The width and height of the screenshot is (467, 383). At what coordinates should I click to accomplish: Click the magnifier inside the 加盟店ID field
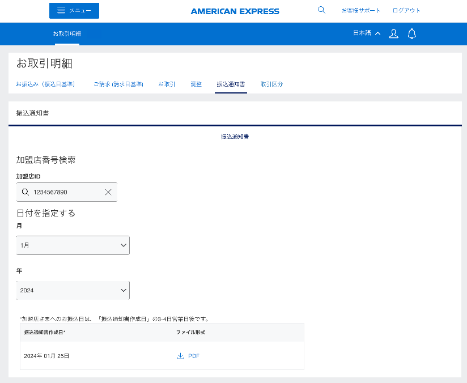point(26,192)
